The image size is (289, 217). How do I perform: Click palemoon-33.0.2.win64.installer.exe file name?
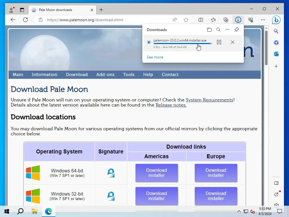pos(180,40)
